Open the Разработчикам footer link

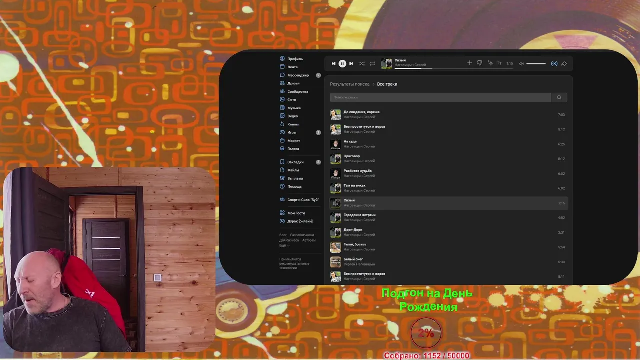[x=302, y=235]
